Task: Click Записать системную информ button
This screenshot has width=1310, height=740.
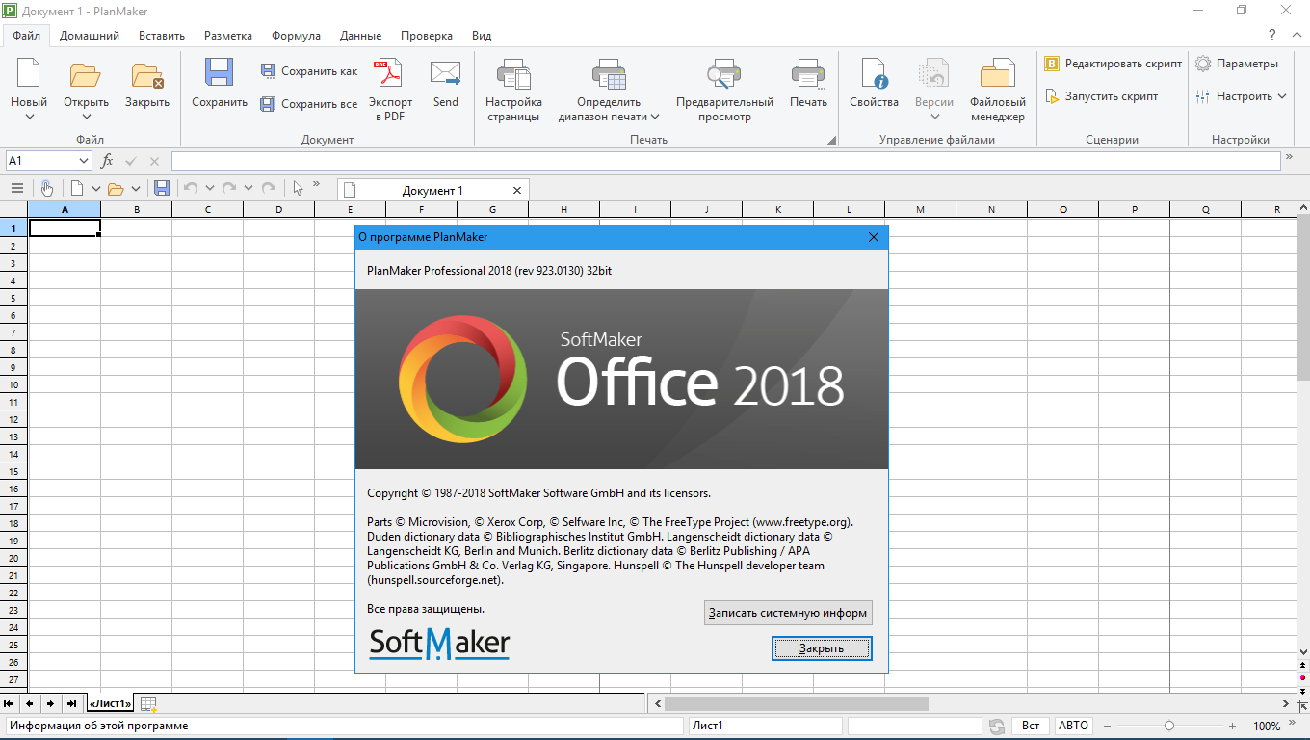Action: (788, 613)
